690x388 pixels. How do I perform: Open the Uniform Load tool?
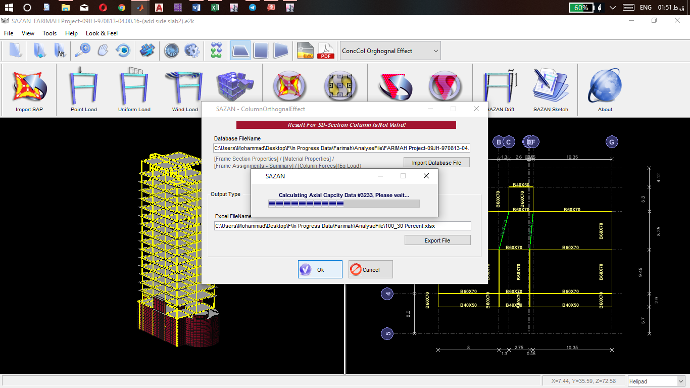pyautogui.click(x=134, y=87)
